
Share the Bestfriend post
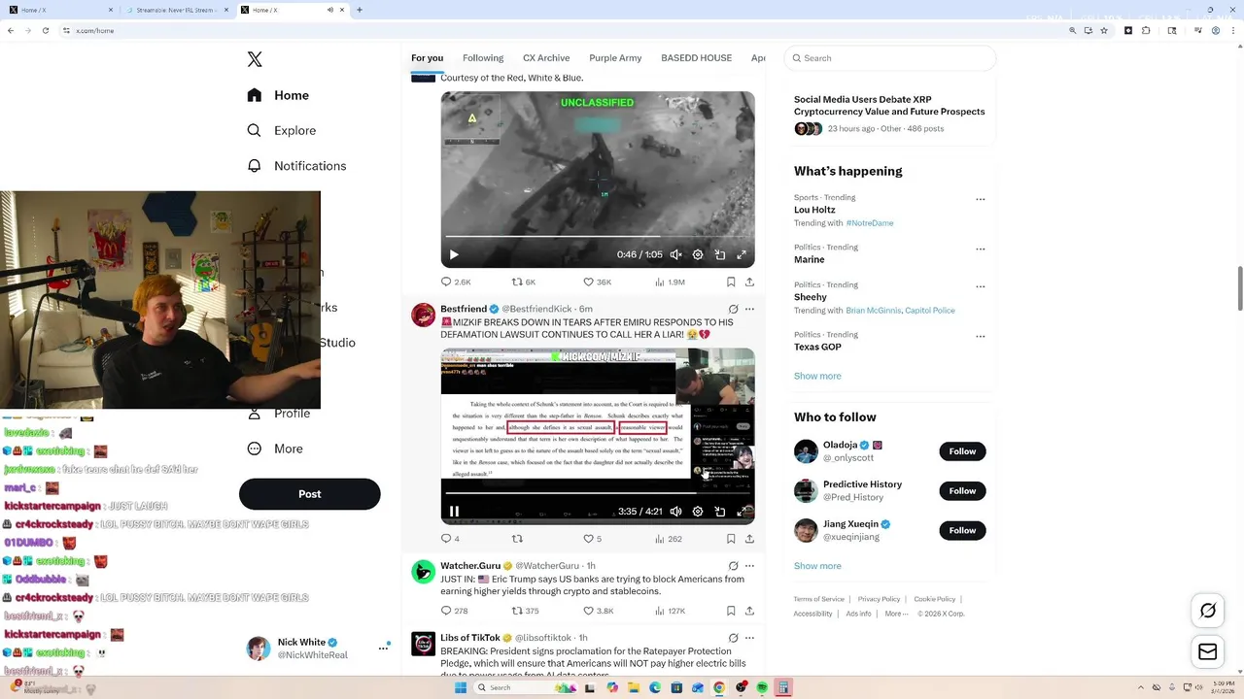pyautogui.click(x=749, y=539)
